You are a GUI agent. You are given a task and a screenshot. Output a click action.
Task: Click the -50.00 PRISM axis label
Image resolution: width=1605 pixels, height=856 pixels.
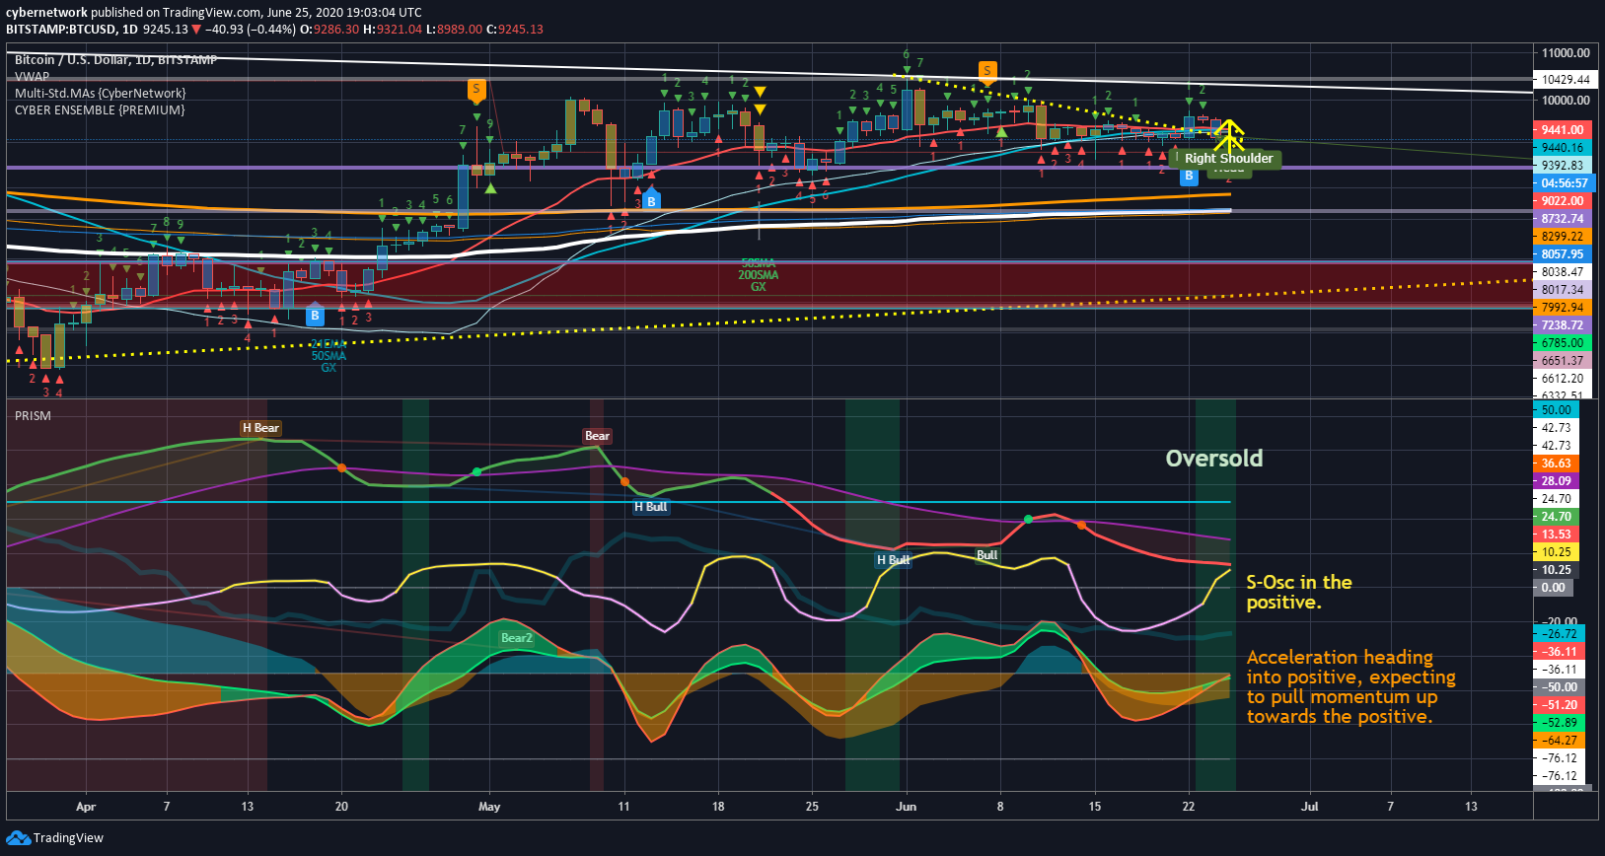click(x=1560, y=686)
